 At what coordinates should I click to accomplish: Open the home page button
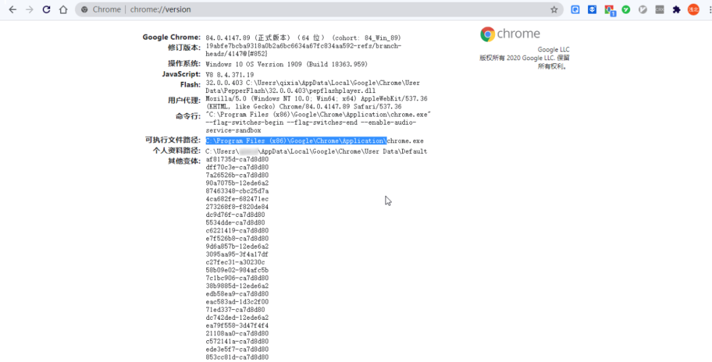[x=63, y=9]
